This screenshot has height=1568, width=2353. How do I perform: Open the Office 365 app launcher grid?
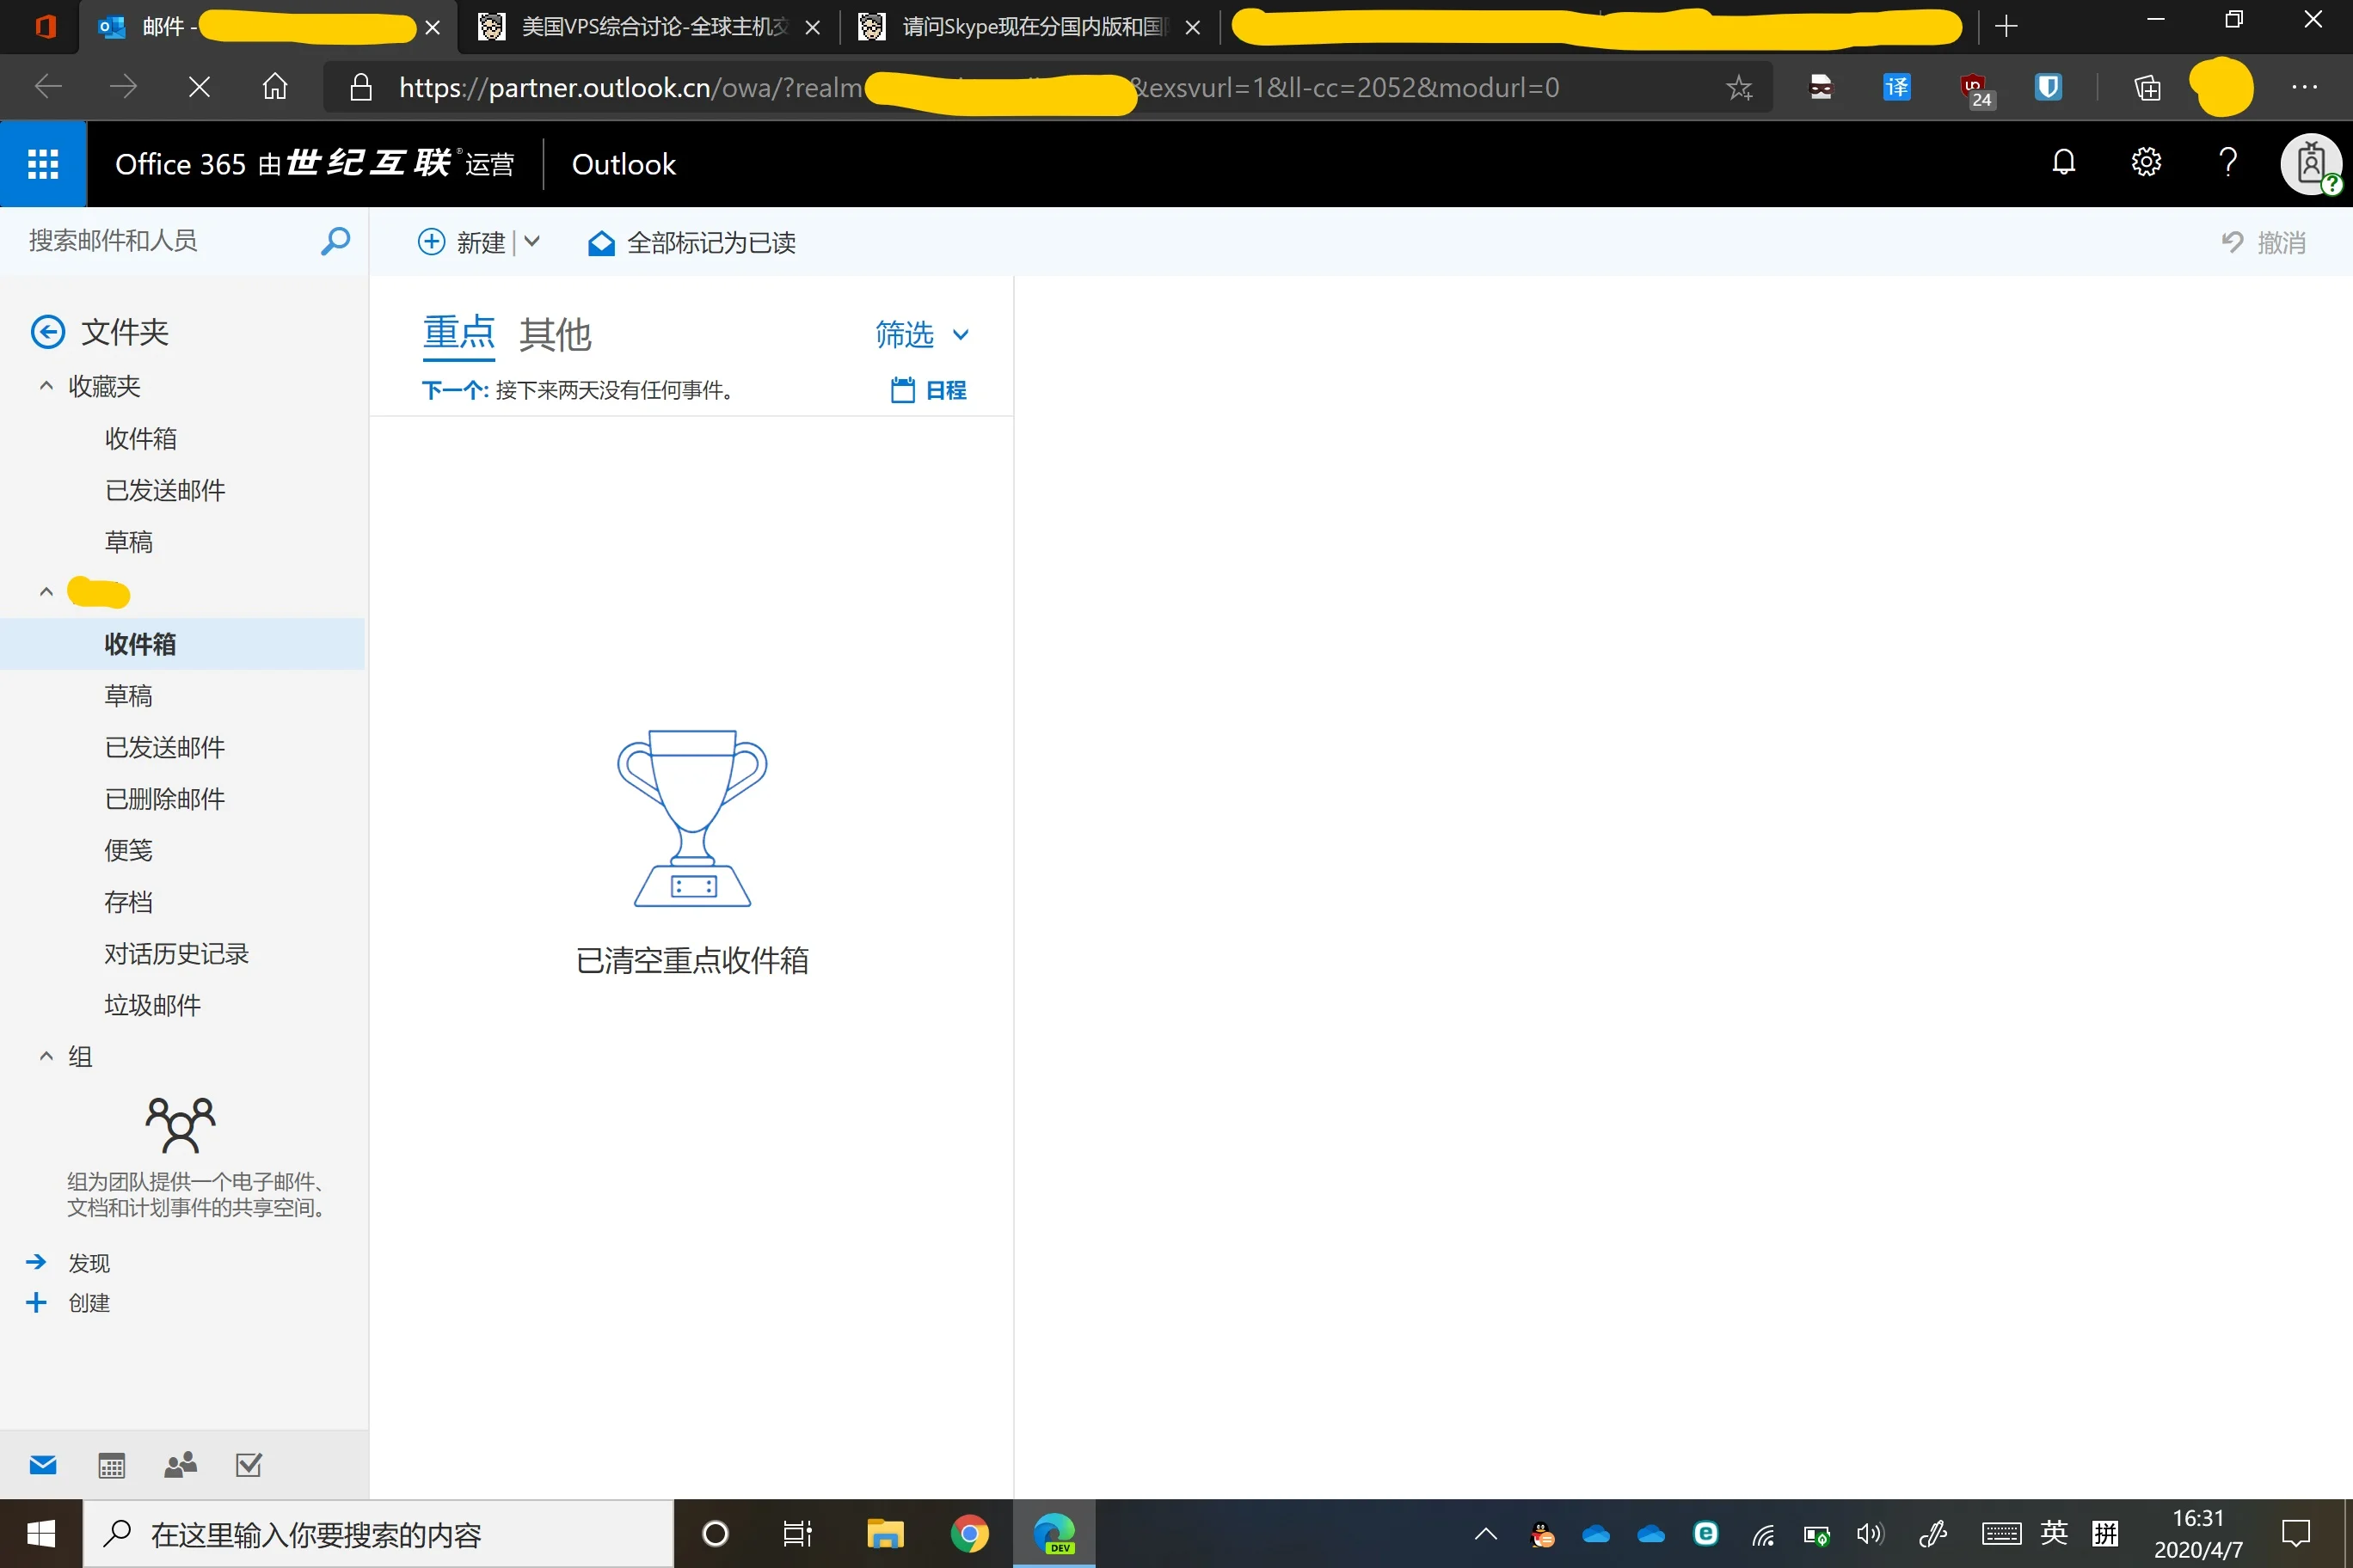coord(43,164)
